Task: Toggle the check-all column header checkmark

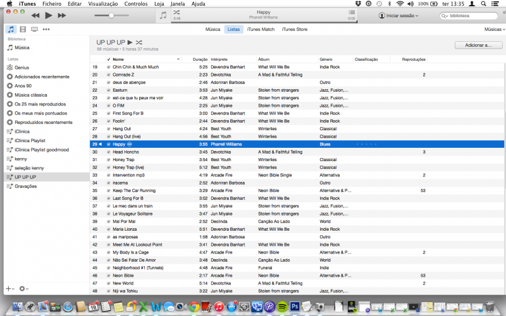Action: (108, 59)
